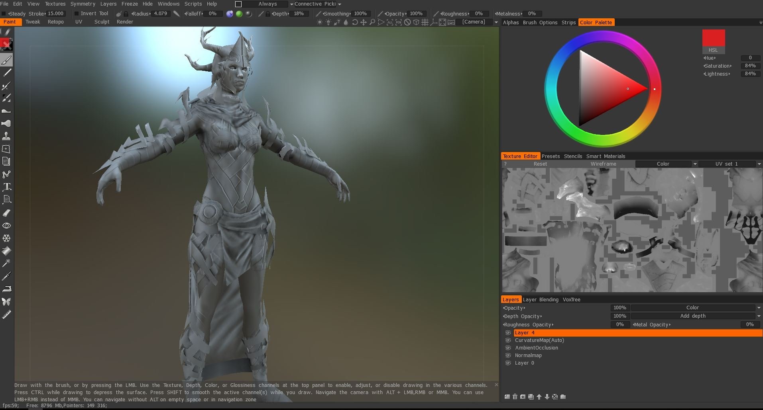Delete the current layer with the trash icon
This screenshot has height=410, width=763.
[x=515, y=397]
